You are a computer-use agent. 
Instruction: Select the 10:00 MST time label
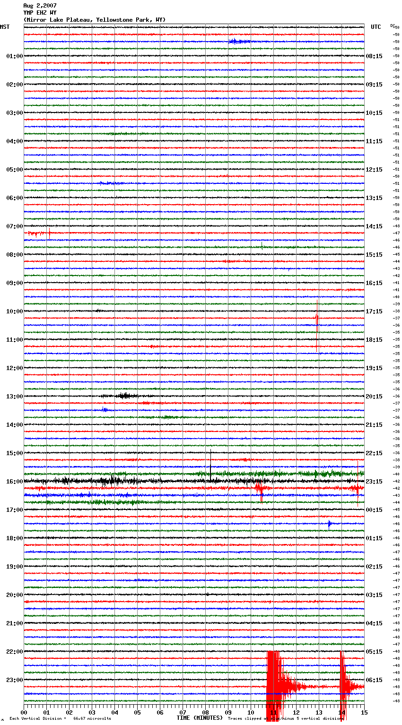(15, 311)
